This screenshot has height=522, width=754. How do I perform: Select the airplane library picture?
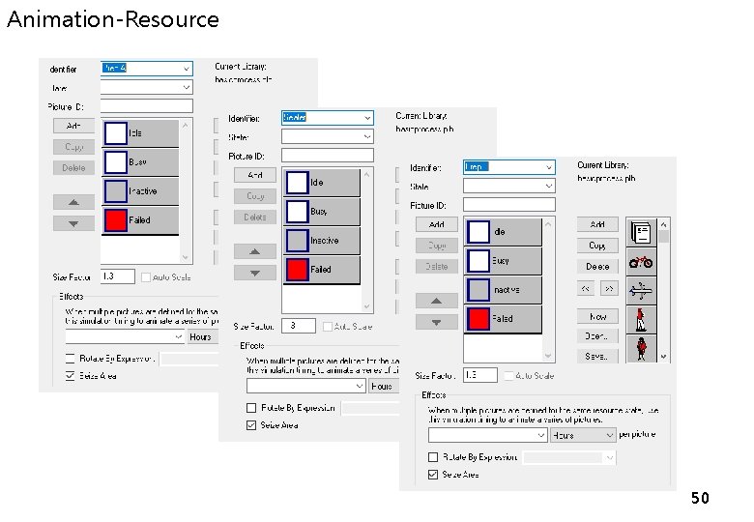tap(641, 291)
